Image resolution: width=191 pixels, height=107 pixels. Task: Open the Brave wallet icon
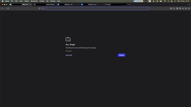pos(180,8)
